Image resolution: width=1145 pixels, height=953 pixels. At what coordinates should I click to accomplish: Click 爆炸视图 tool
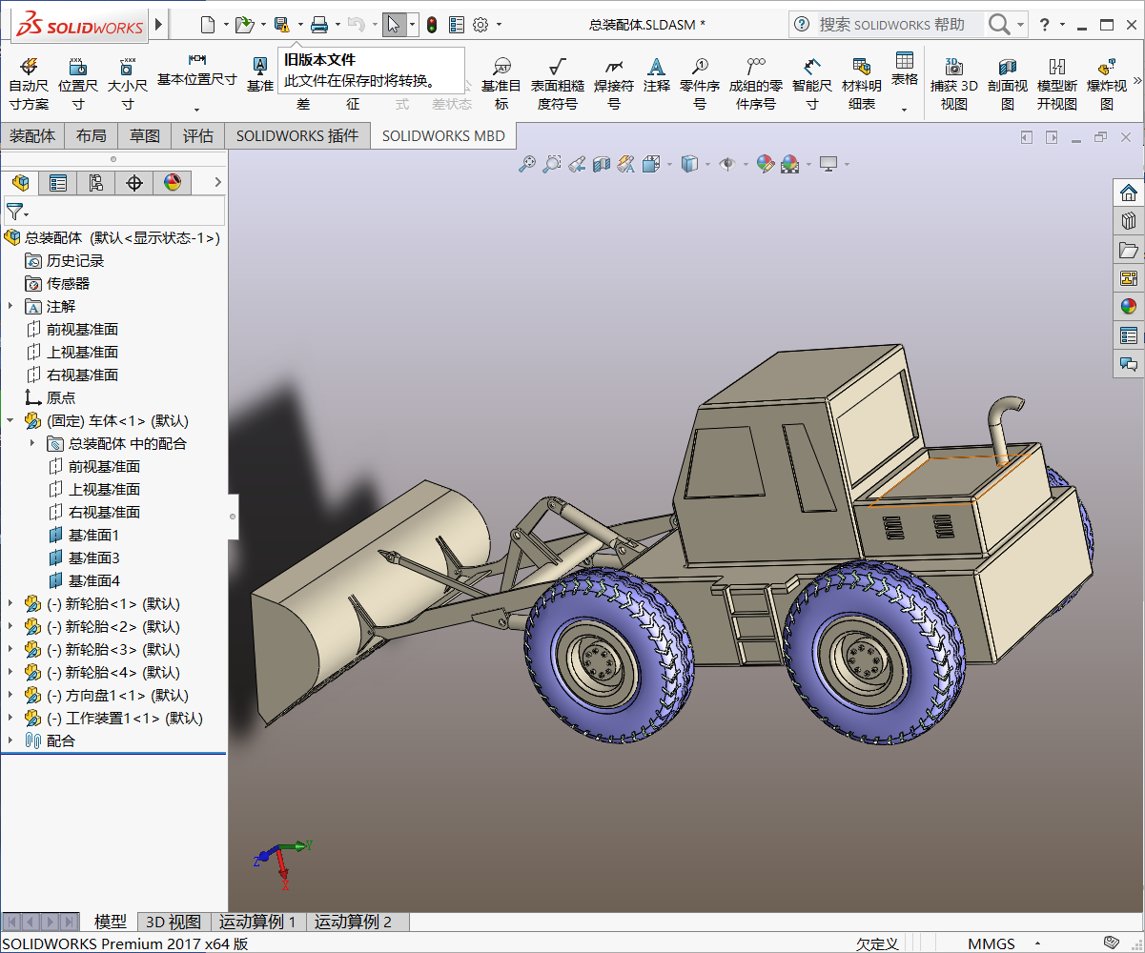(x=1107, y=83)
